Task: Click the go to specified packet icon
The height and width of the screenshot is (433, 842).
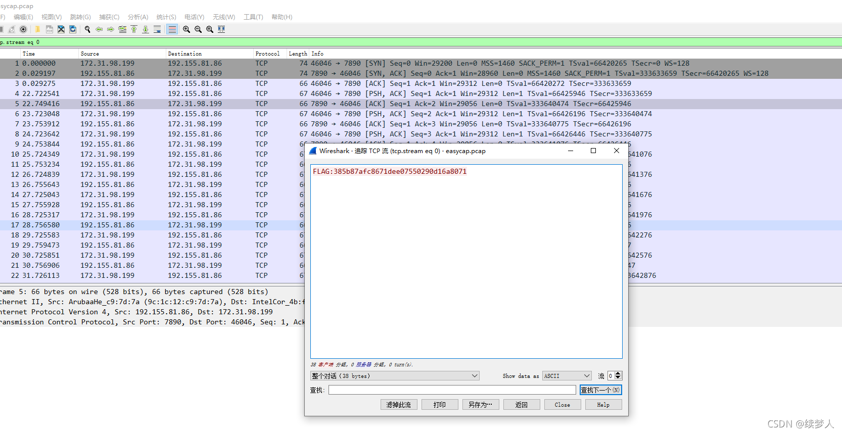Action: pyautogui.click(x=122, y=29)
